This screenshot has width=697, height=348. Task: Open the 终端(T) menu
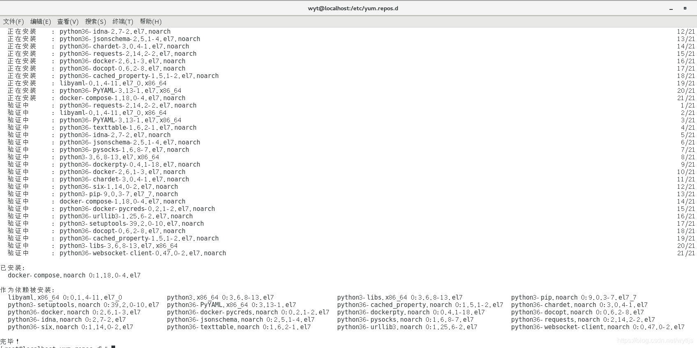pos(123,22)
